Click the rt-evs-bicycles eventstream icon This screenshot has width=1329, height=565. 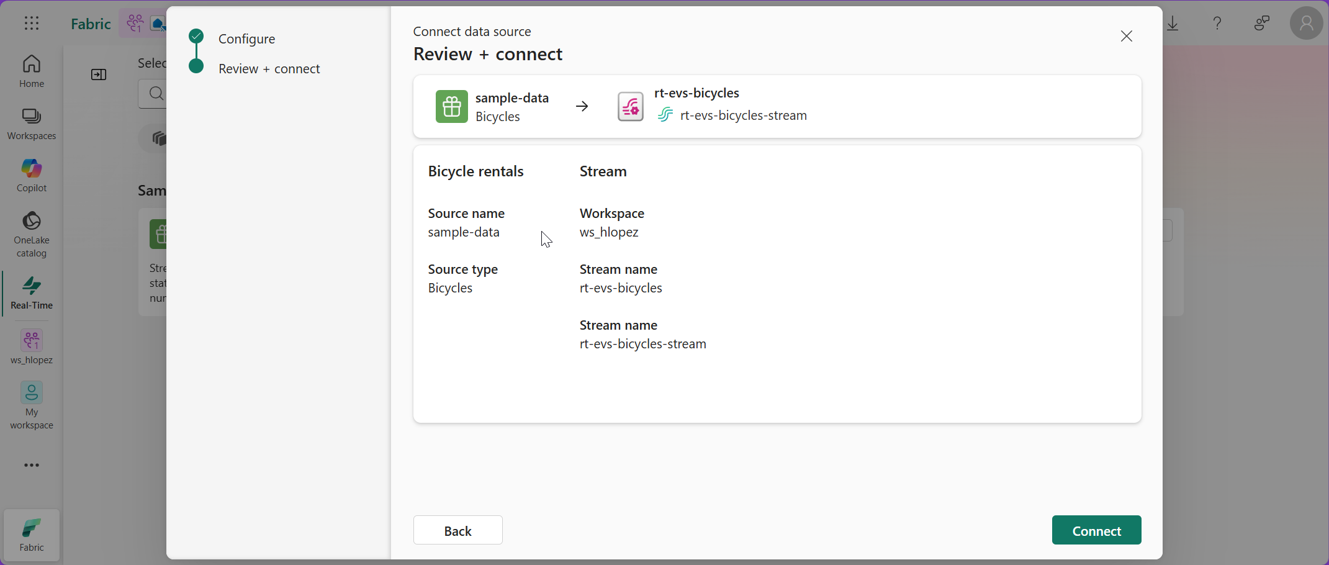(630, 107)
